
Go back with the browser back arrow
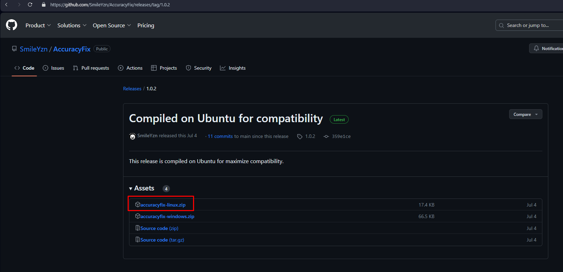pyautogui.click(x=6, y=5)
